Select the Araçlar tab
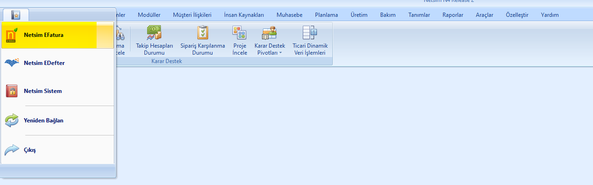This screenshot has height=185, width=593. pyautogui.click(x=485, y=15)
